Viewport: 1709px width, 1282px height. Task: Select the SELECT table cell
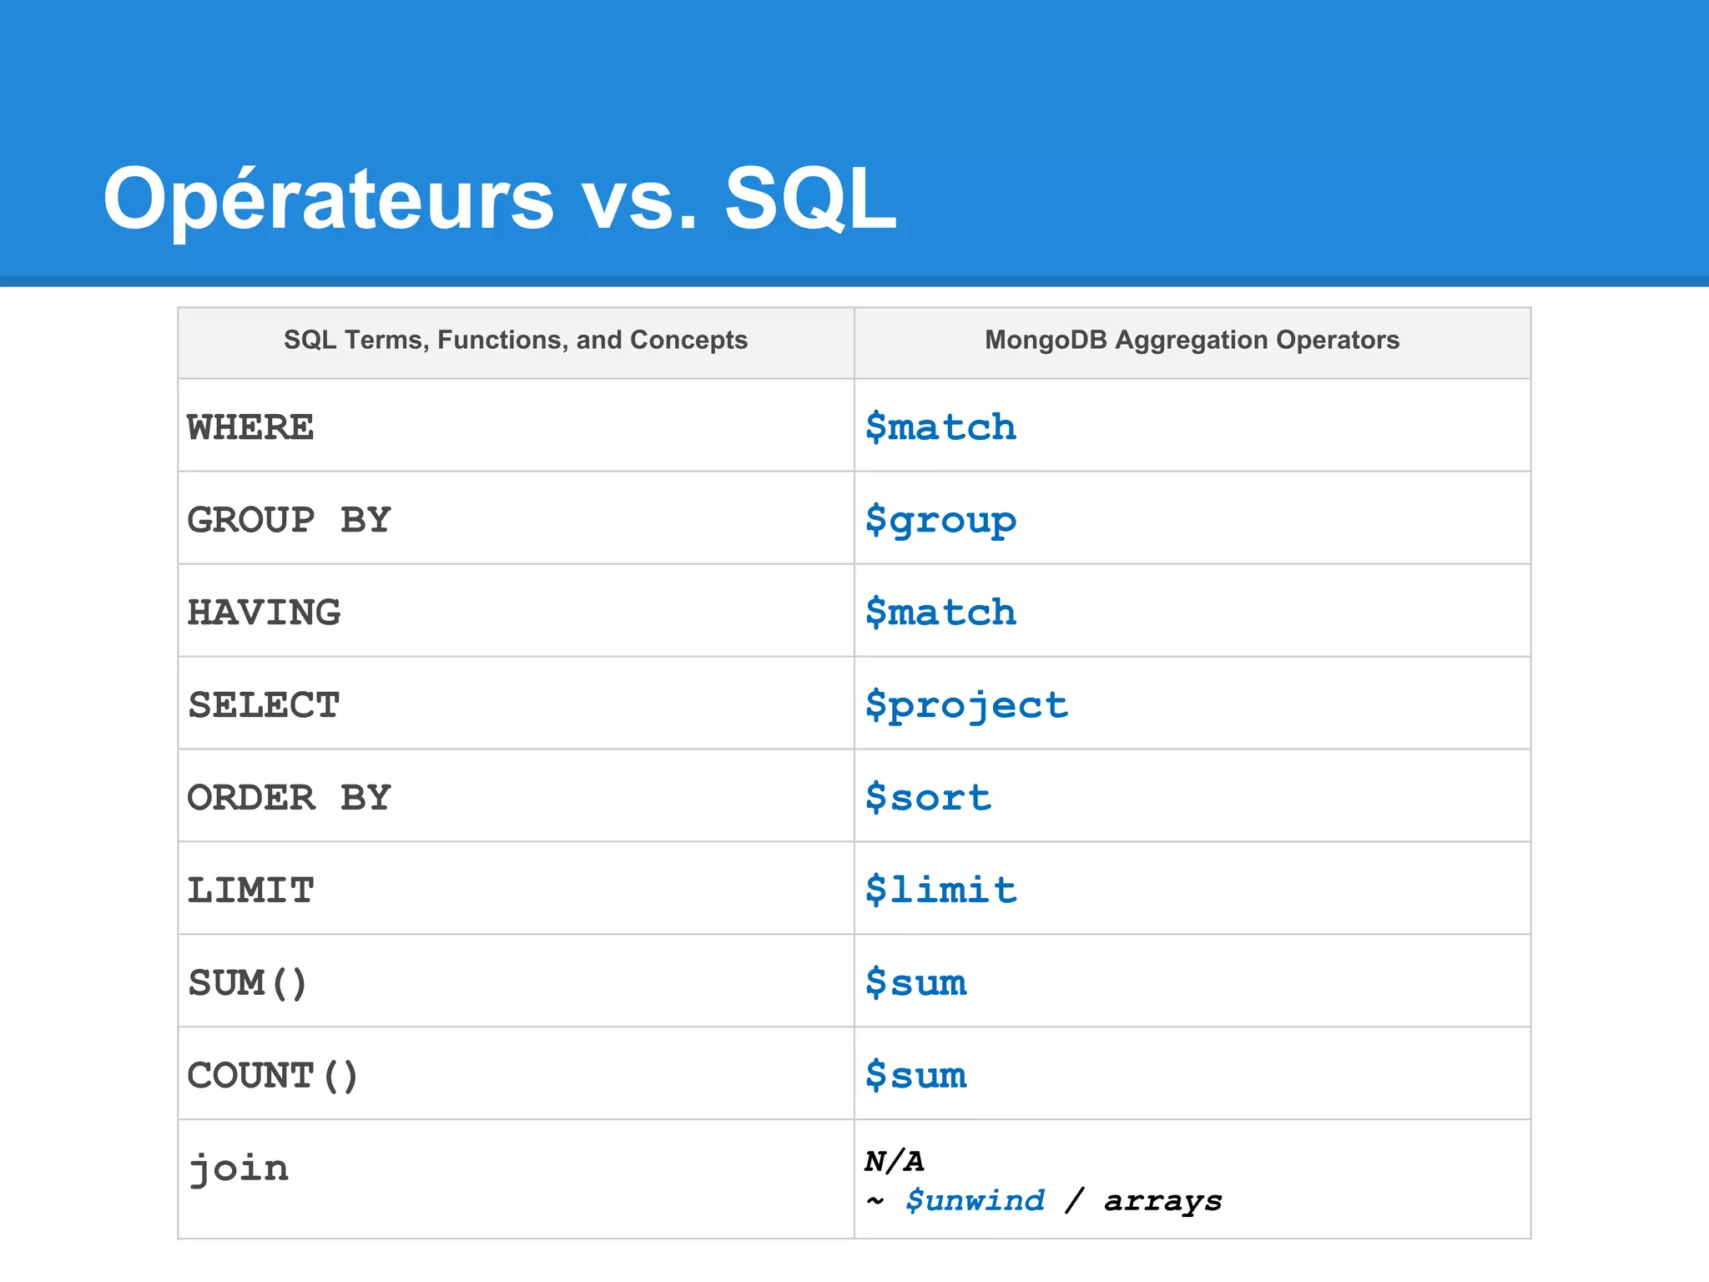(264, 705)
